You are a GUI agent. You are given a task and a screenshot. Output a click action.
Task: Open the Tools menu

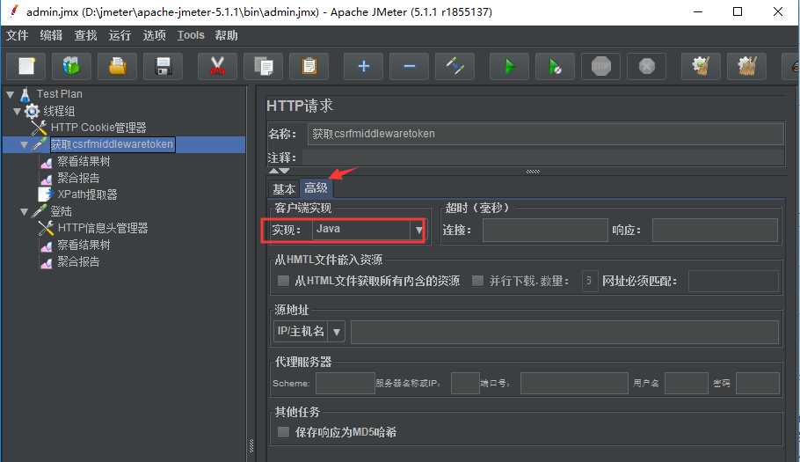pyautogui.click(x=191, y=35)
